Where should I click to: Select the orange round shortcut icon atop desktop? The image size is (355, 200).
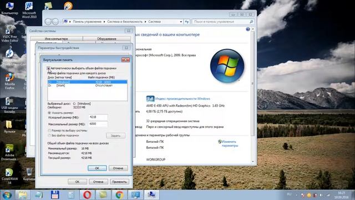(68, 6)
